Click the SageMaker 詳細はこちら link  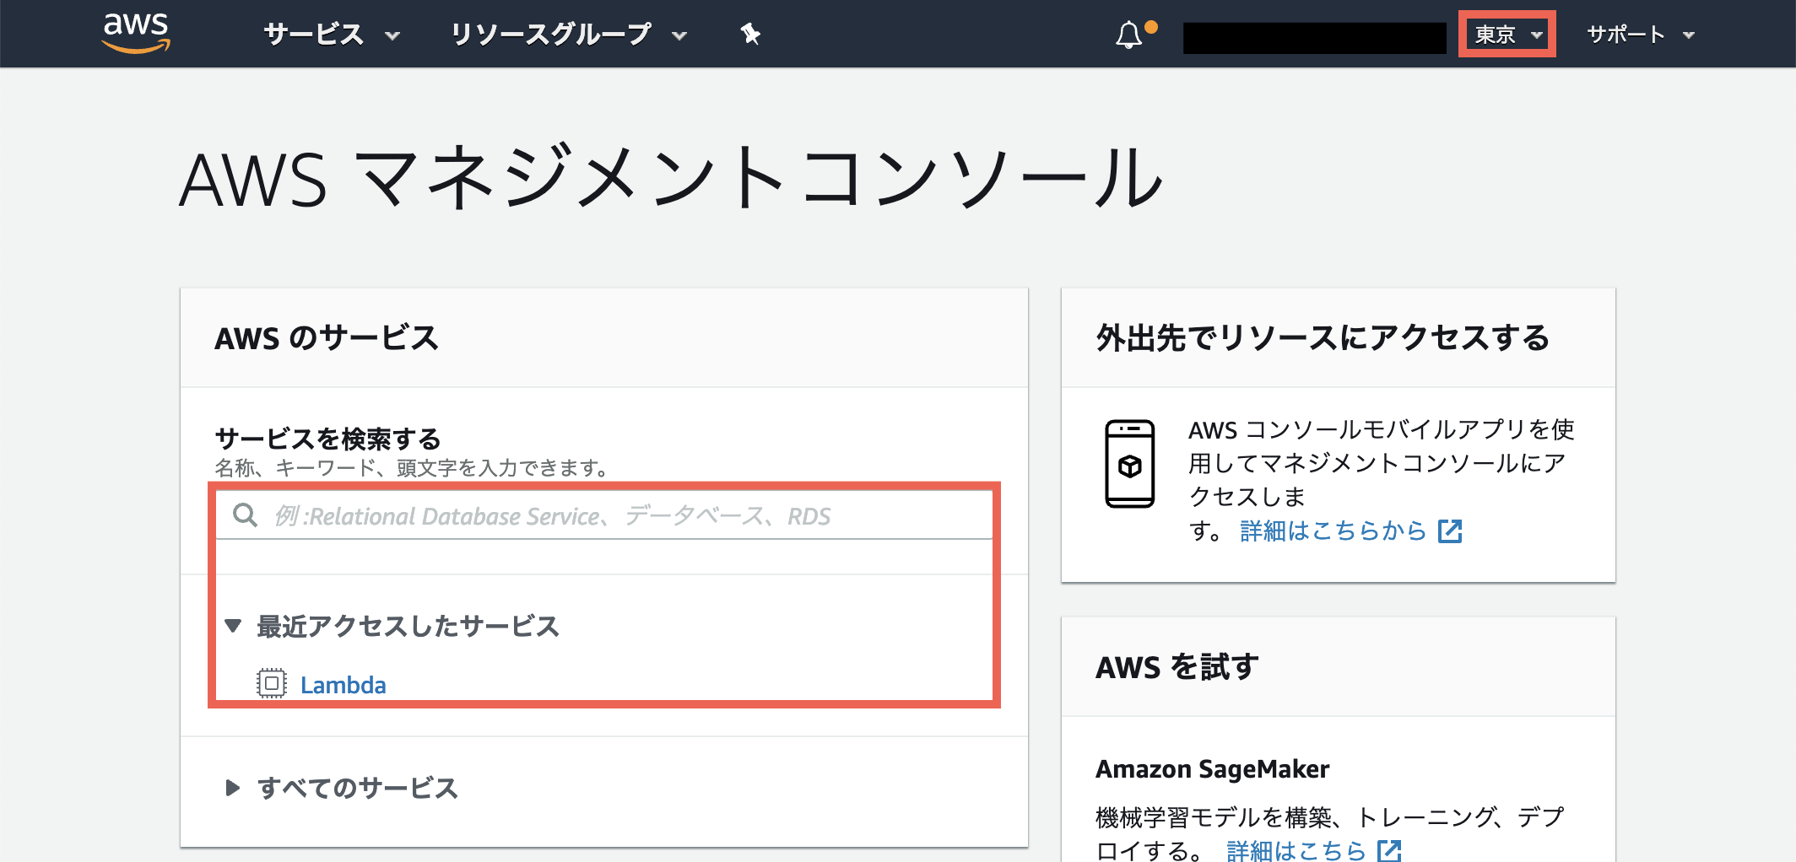coord(1296,850)
